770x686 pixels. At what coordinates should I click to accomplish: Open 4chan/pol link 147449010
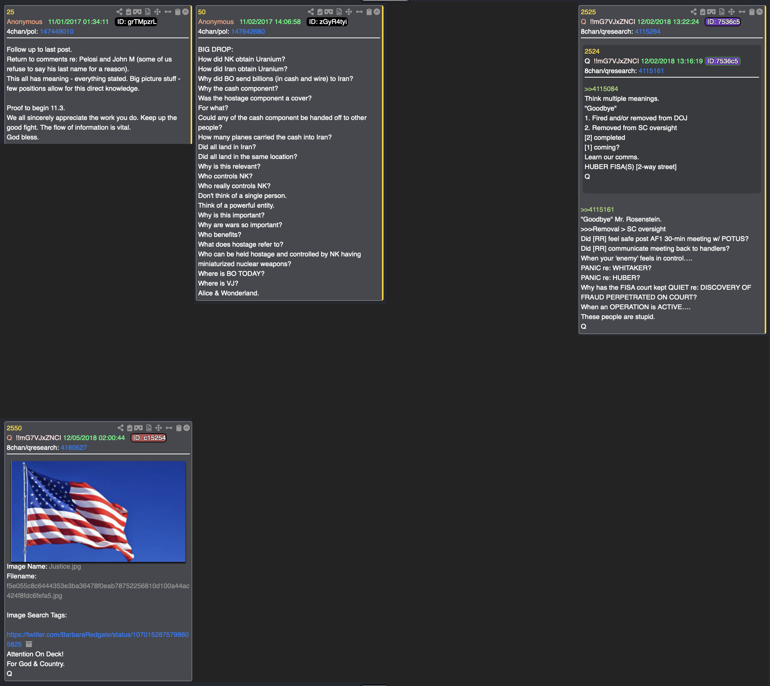[57, 31]
